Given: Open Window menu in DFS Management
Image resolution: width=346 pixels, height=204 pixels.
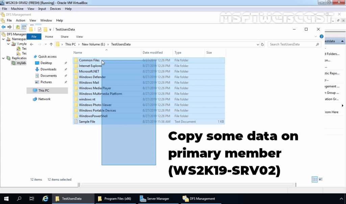Looking at the screenshot, I should [x=46, y=20].
